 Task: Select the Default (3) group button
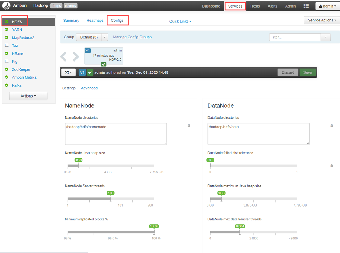tap(89, 37)
